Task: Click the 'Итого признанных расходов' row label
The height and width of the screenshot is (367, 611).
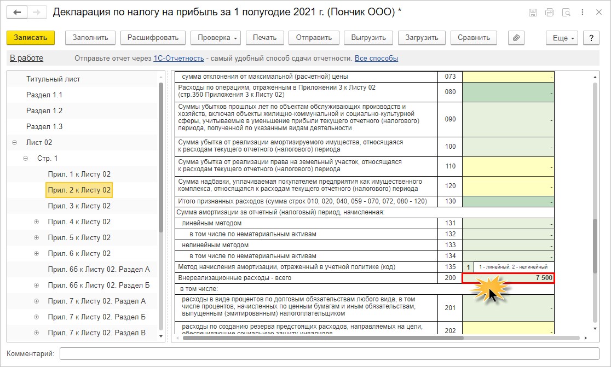Action: click(302, 201)
